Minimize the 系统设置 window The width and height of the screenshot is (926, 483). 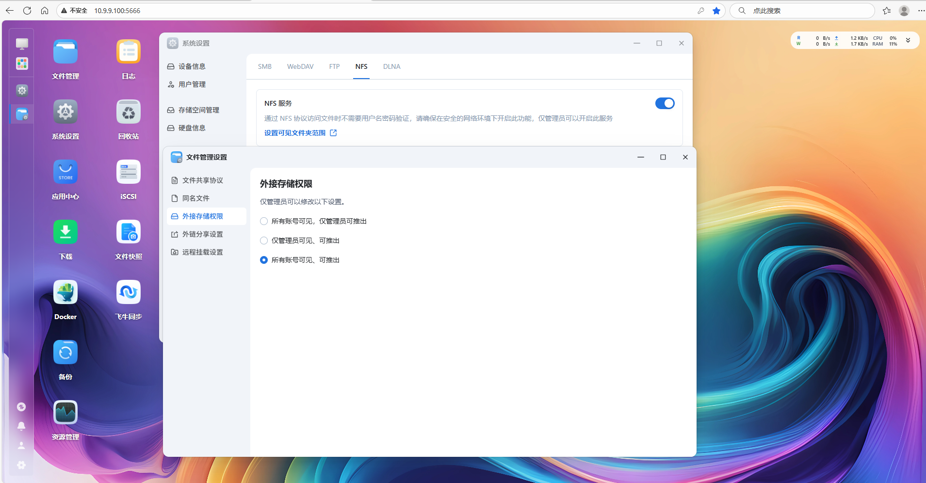(x=637, y=43)
